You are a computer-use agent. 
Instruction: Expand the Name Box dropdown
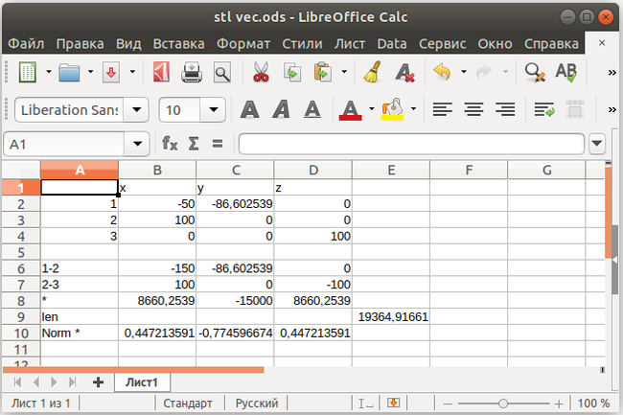coord(137,144)
